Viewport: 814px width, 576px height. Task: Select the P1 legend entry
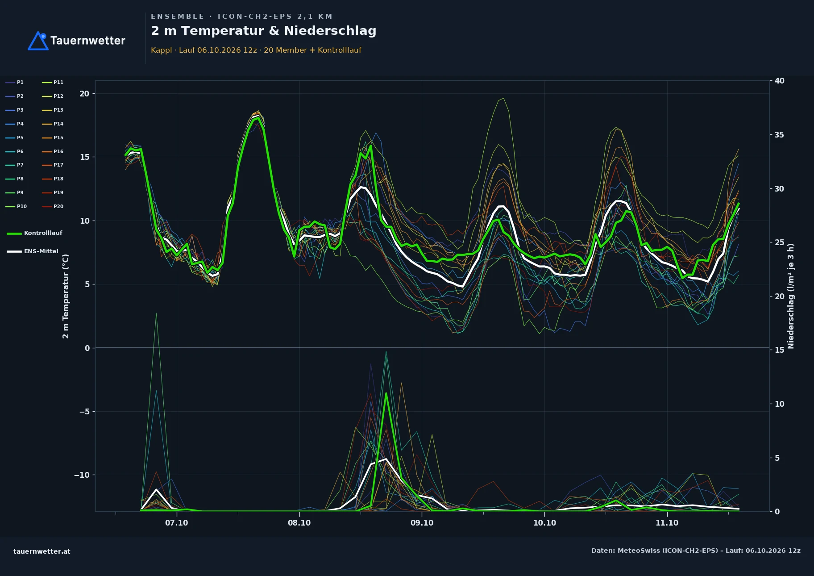pyautogui.click(x=15, y=82)
